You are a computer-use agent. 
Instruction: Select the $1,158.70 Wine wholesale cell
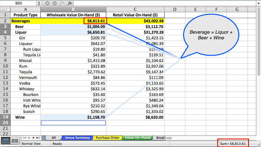point(73,117)
